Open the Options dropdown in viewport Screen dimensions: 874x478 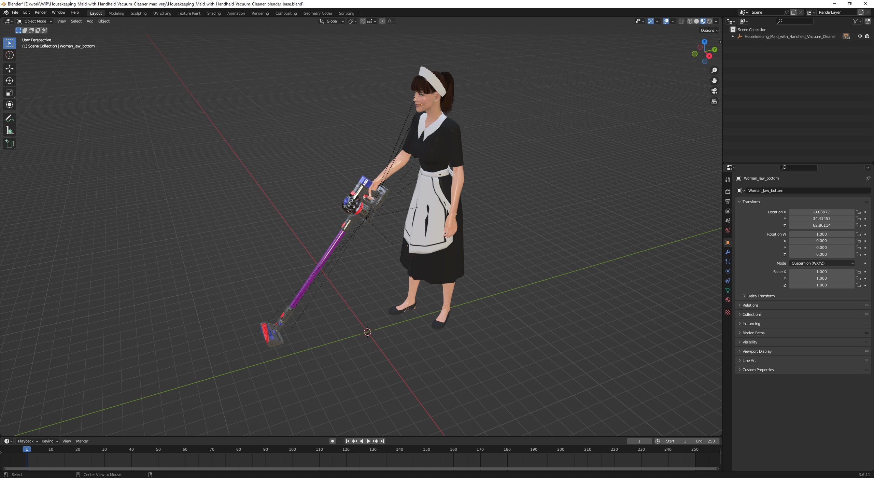point(709,30)
